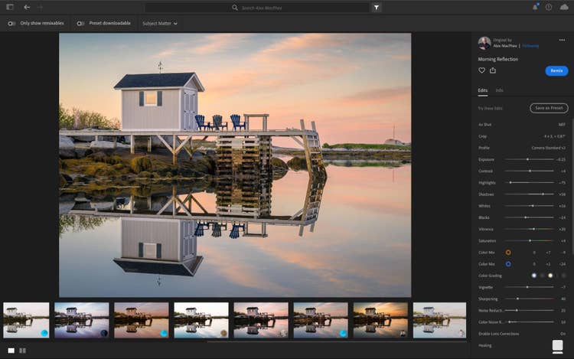Click the Profile row in edits
The width and height of the screenshot is (574, 359).
(x=522, y=148)
